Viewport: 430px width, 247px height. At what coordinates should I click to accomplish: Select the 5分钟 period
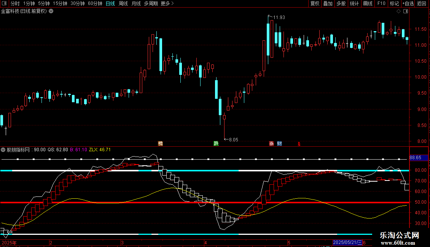coord(44,3)
